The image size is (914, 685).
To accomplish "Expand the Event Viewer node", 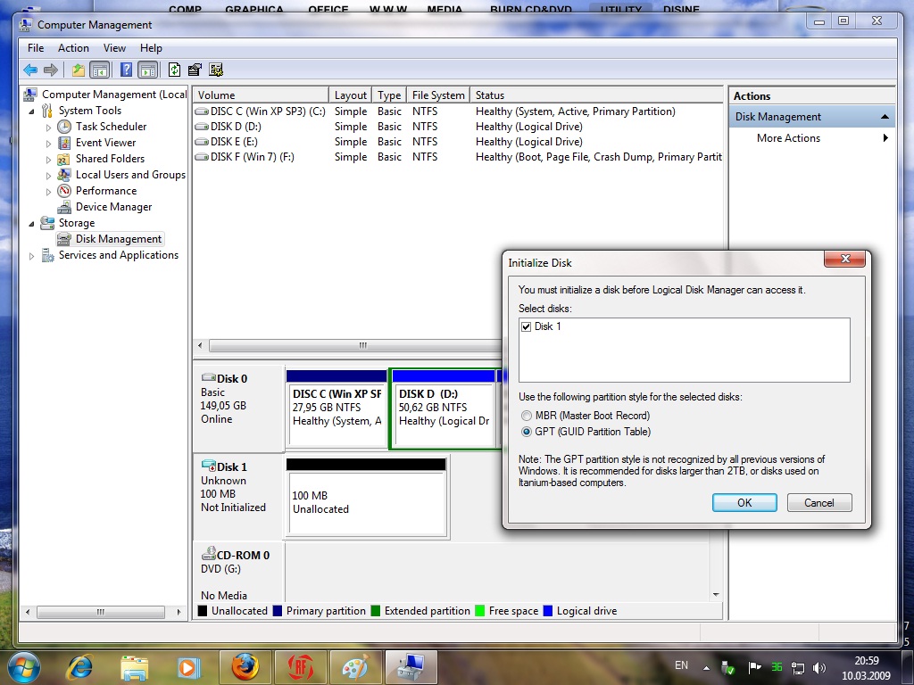I will pos(48,143).
